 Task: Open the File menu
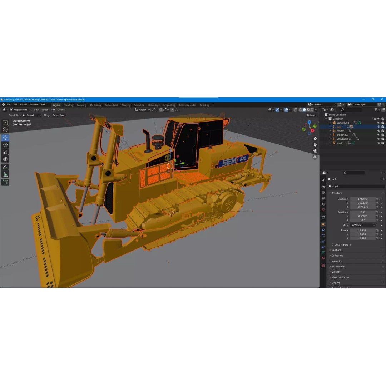click(9, 105)
